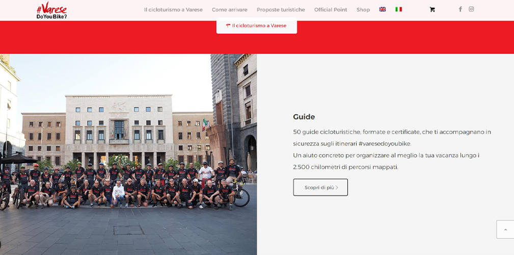Expand the 'Proposte turistiche' menu
This screenshot has width=514, height=255.
281,10
